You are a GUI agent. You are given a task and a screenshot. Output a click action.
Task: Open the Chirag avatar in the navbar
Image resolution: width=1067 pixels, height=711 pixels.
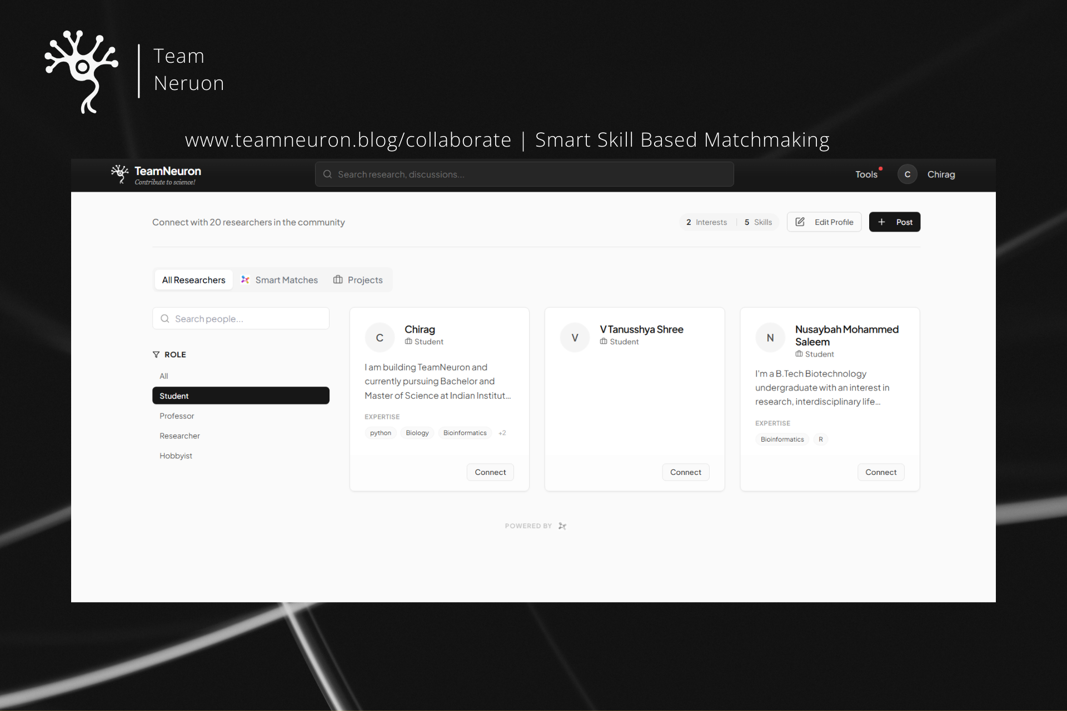(x=907, y=174)
